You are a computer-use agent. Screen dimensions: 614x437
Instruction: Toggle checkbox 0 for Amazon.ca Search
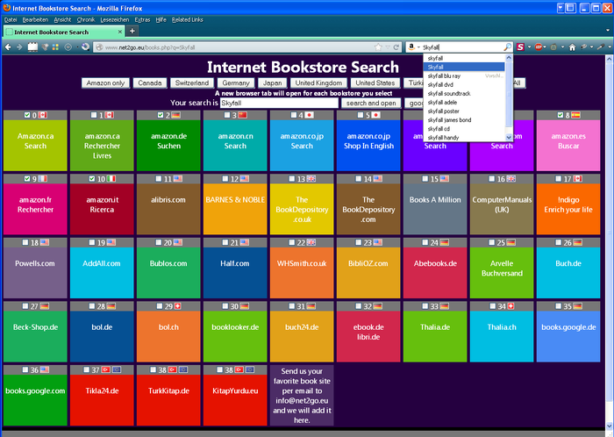click(27, 115)
